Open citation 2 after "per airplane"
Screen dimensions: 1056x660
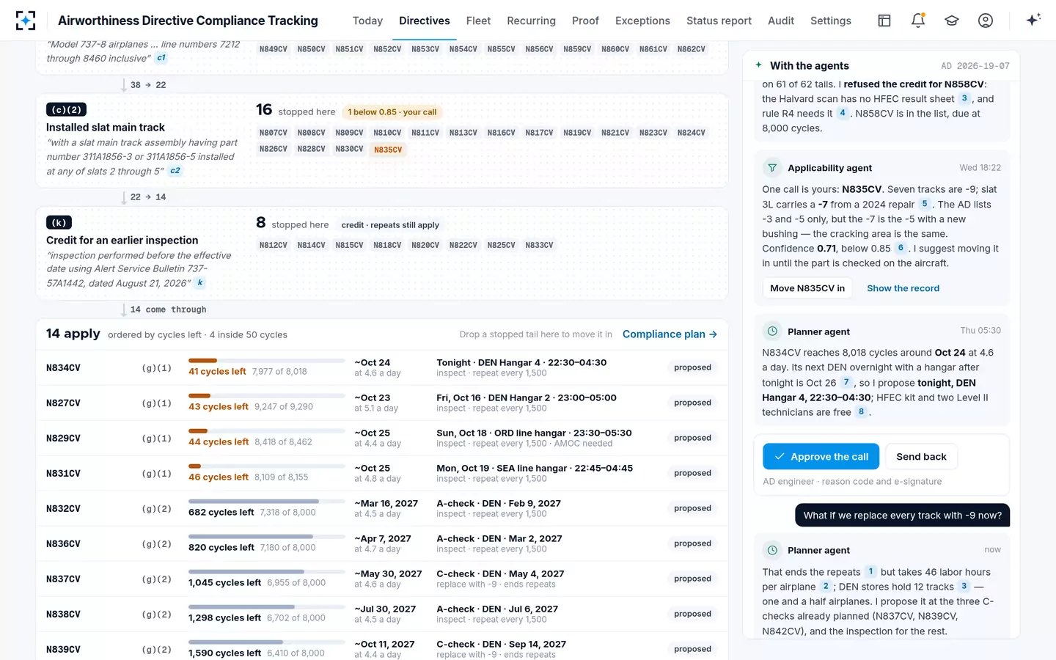click(x=826, y=586)
